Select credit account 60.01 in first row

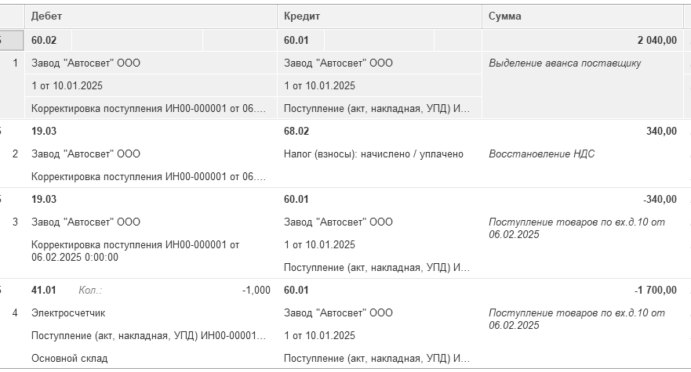(301, 40)
